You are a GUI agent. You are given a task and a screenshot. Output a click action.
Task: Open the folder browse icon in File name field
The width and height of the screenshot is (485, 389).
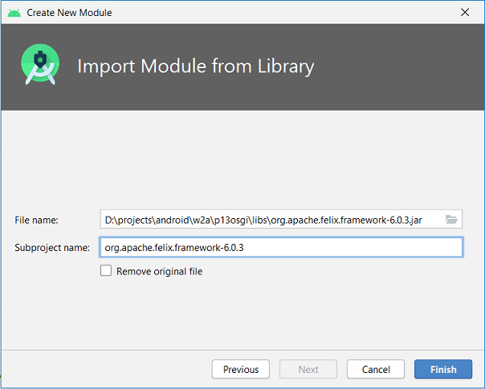[451, 220]
